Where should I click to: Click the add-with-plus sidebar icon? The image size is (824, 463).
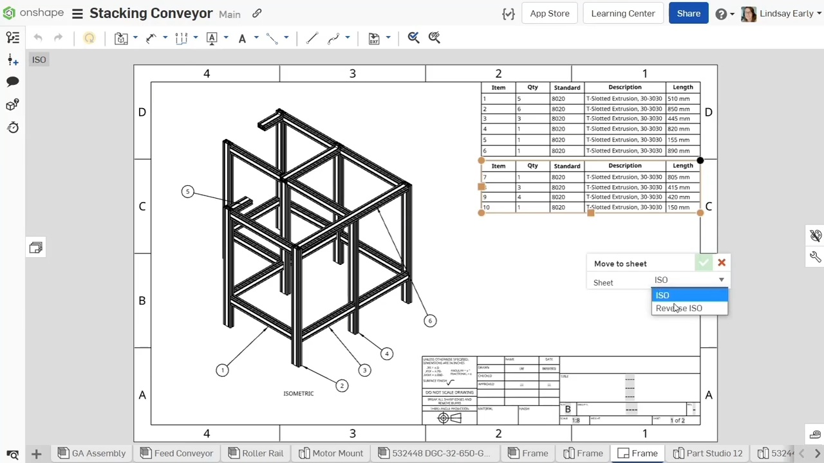click(x=12, y=60)
